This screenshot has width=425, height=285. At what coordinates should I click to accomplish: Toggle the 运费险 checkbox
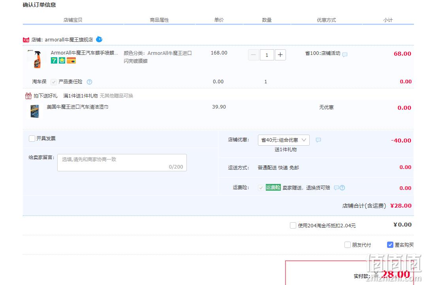point(261,188)
